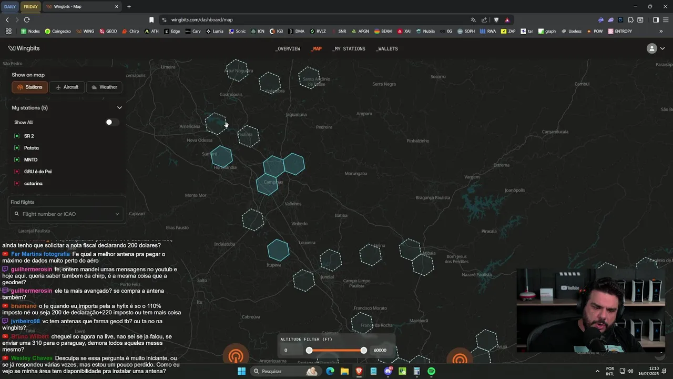Open the browser hamburger menu
The image size is (673, 379).
pyautogui.click(x=666, y=19)
